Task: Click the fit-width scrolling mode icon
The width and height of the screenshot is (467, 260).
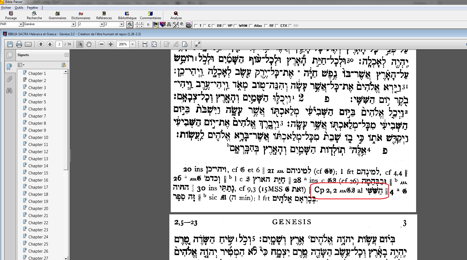Action: tap(145, 44)
